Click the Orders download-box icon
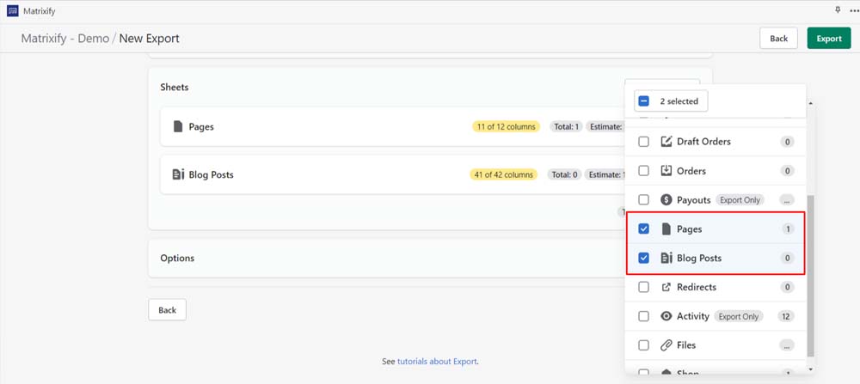Screen dimensions: 860x384 pyautogui.click(x=666, y=171)
